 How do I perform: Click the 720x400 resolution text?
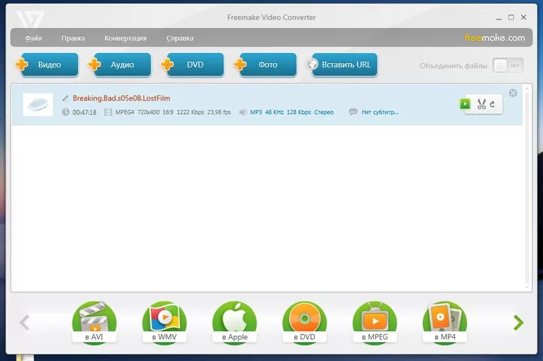point(148,112)
